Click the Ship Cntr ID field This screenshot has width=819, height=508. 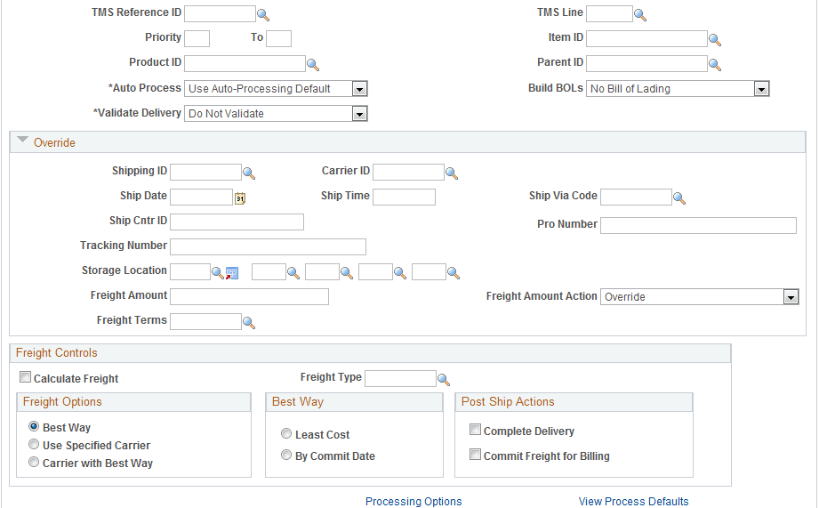(x=237, y=222)
